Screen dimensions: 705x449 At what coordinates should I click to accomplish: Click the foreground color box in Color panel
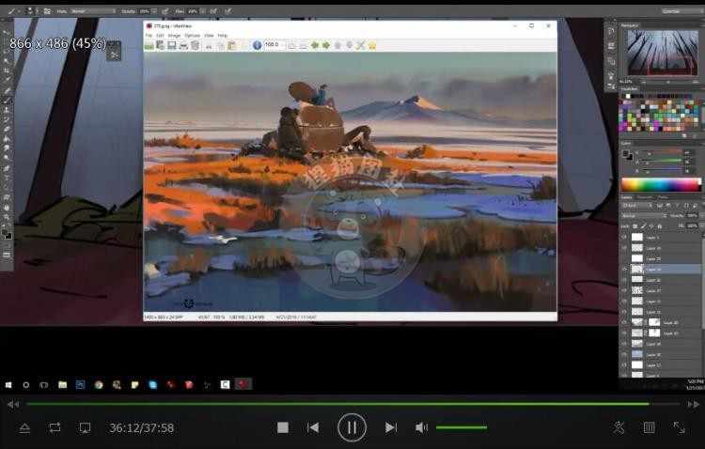626,154
